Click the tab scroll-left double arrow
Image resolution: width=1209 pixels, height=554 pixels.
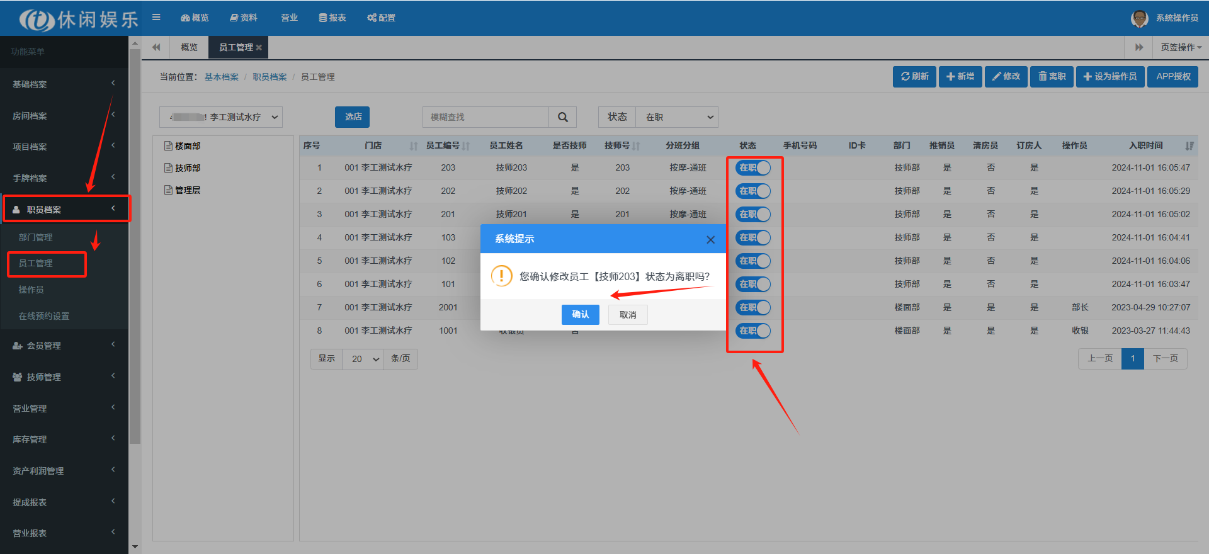coord(156,47)
